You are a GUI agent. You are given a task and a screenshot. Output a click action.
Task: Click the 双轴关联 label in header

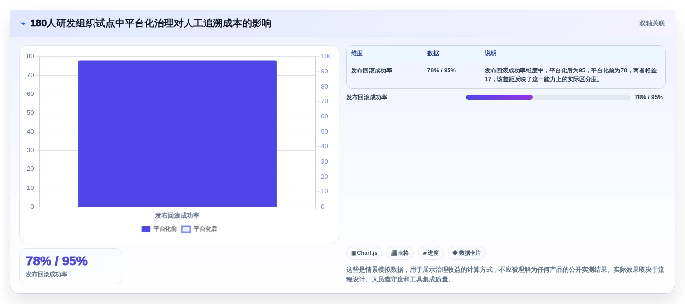[x=652, y=23]
